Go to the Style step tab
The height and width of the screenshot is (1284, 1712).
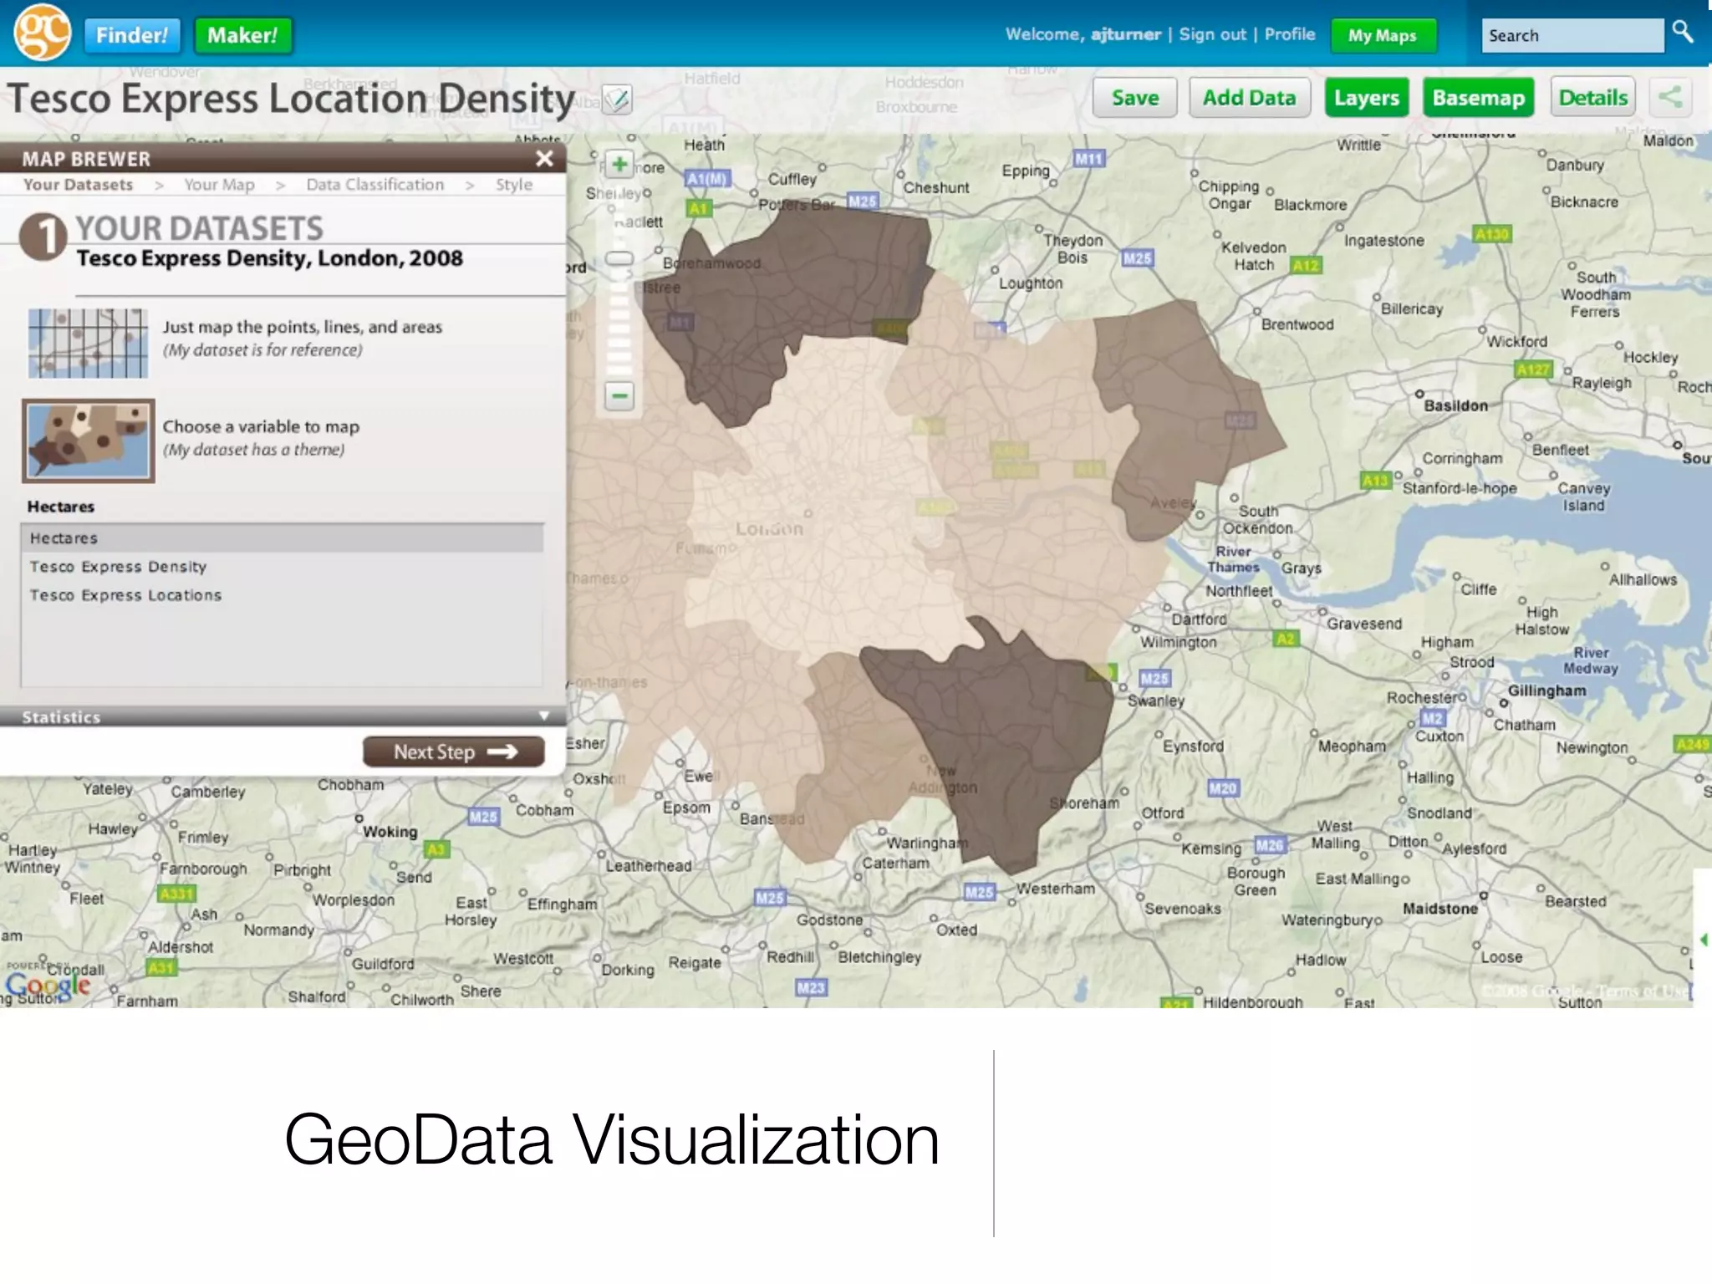click(513, 185)
